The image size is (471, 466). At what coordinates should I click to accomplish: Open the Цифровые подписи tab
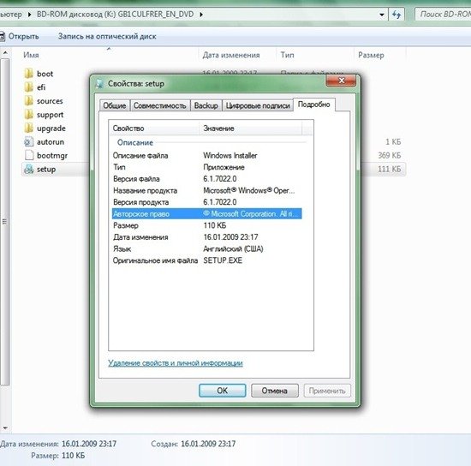(258, 105)
